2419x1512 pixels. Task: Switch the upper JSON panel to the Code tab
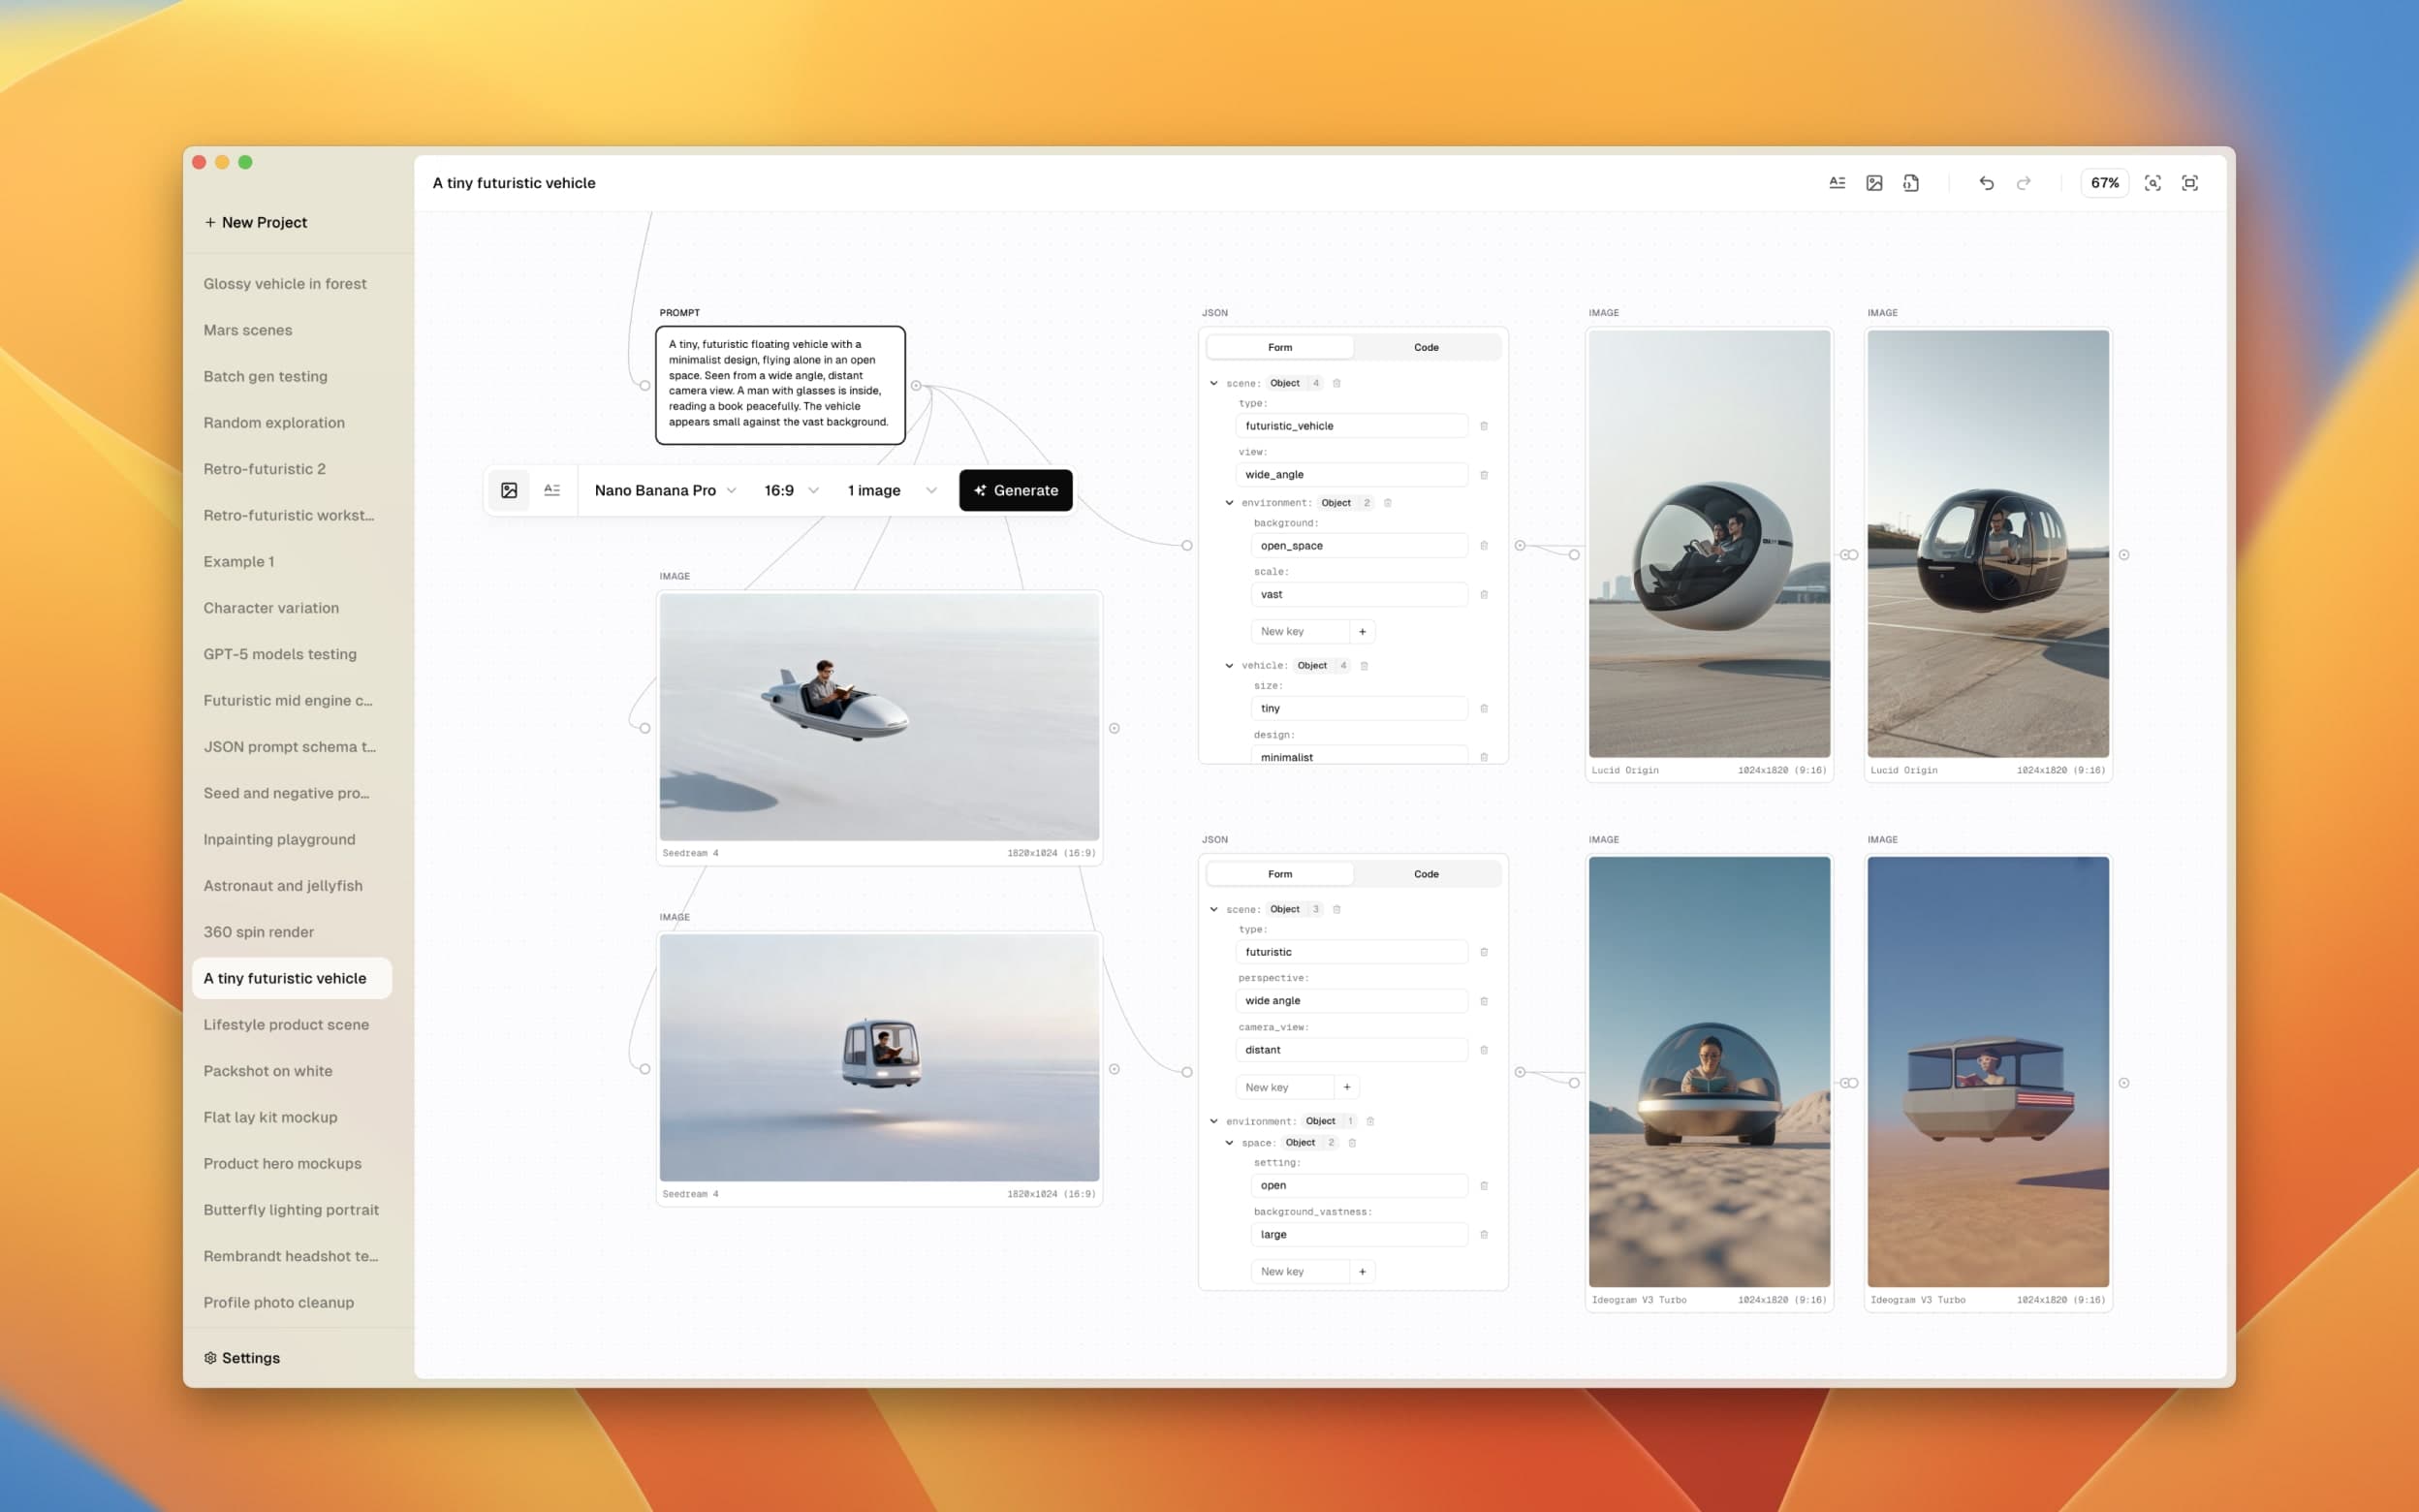coord(1427,347)
